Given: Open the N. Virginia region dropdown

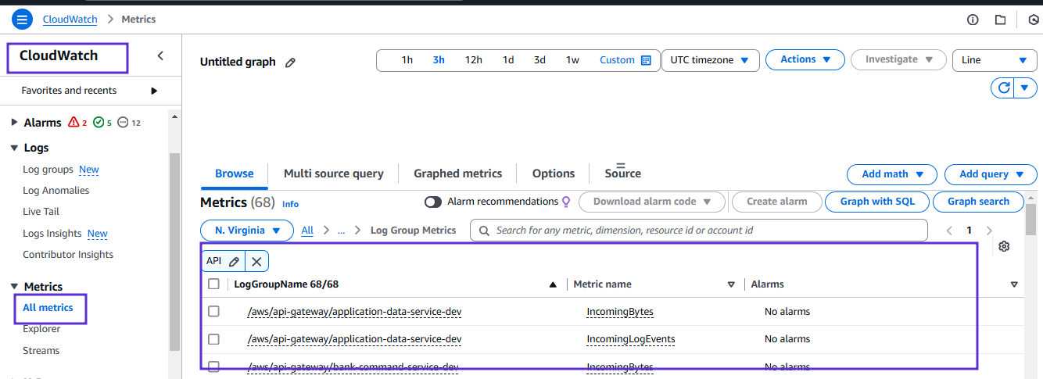Looking at the screenshot, I should pyautogui.click(x=247, y=231).
